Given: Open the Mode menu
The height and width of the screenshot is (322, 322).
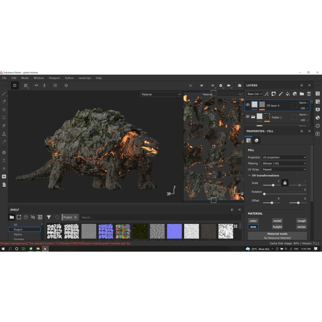Looking at the screenshot, I should pos(25,78).
